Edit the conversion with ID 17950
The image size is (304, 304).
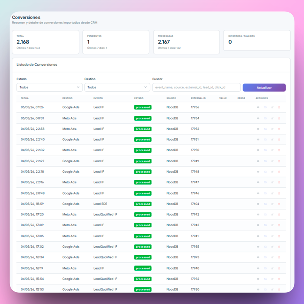click(x=272, y=150)
